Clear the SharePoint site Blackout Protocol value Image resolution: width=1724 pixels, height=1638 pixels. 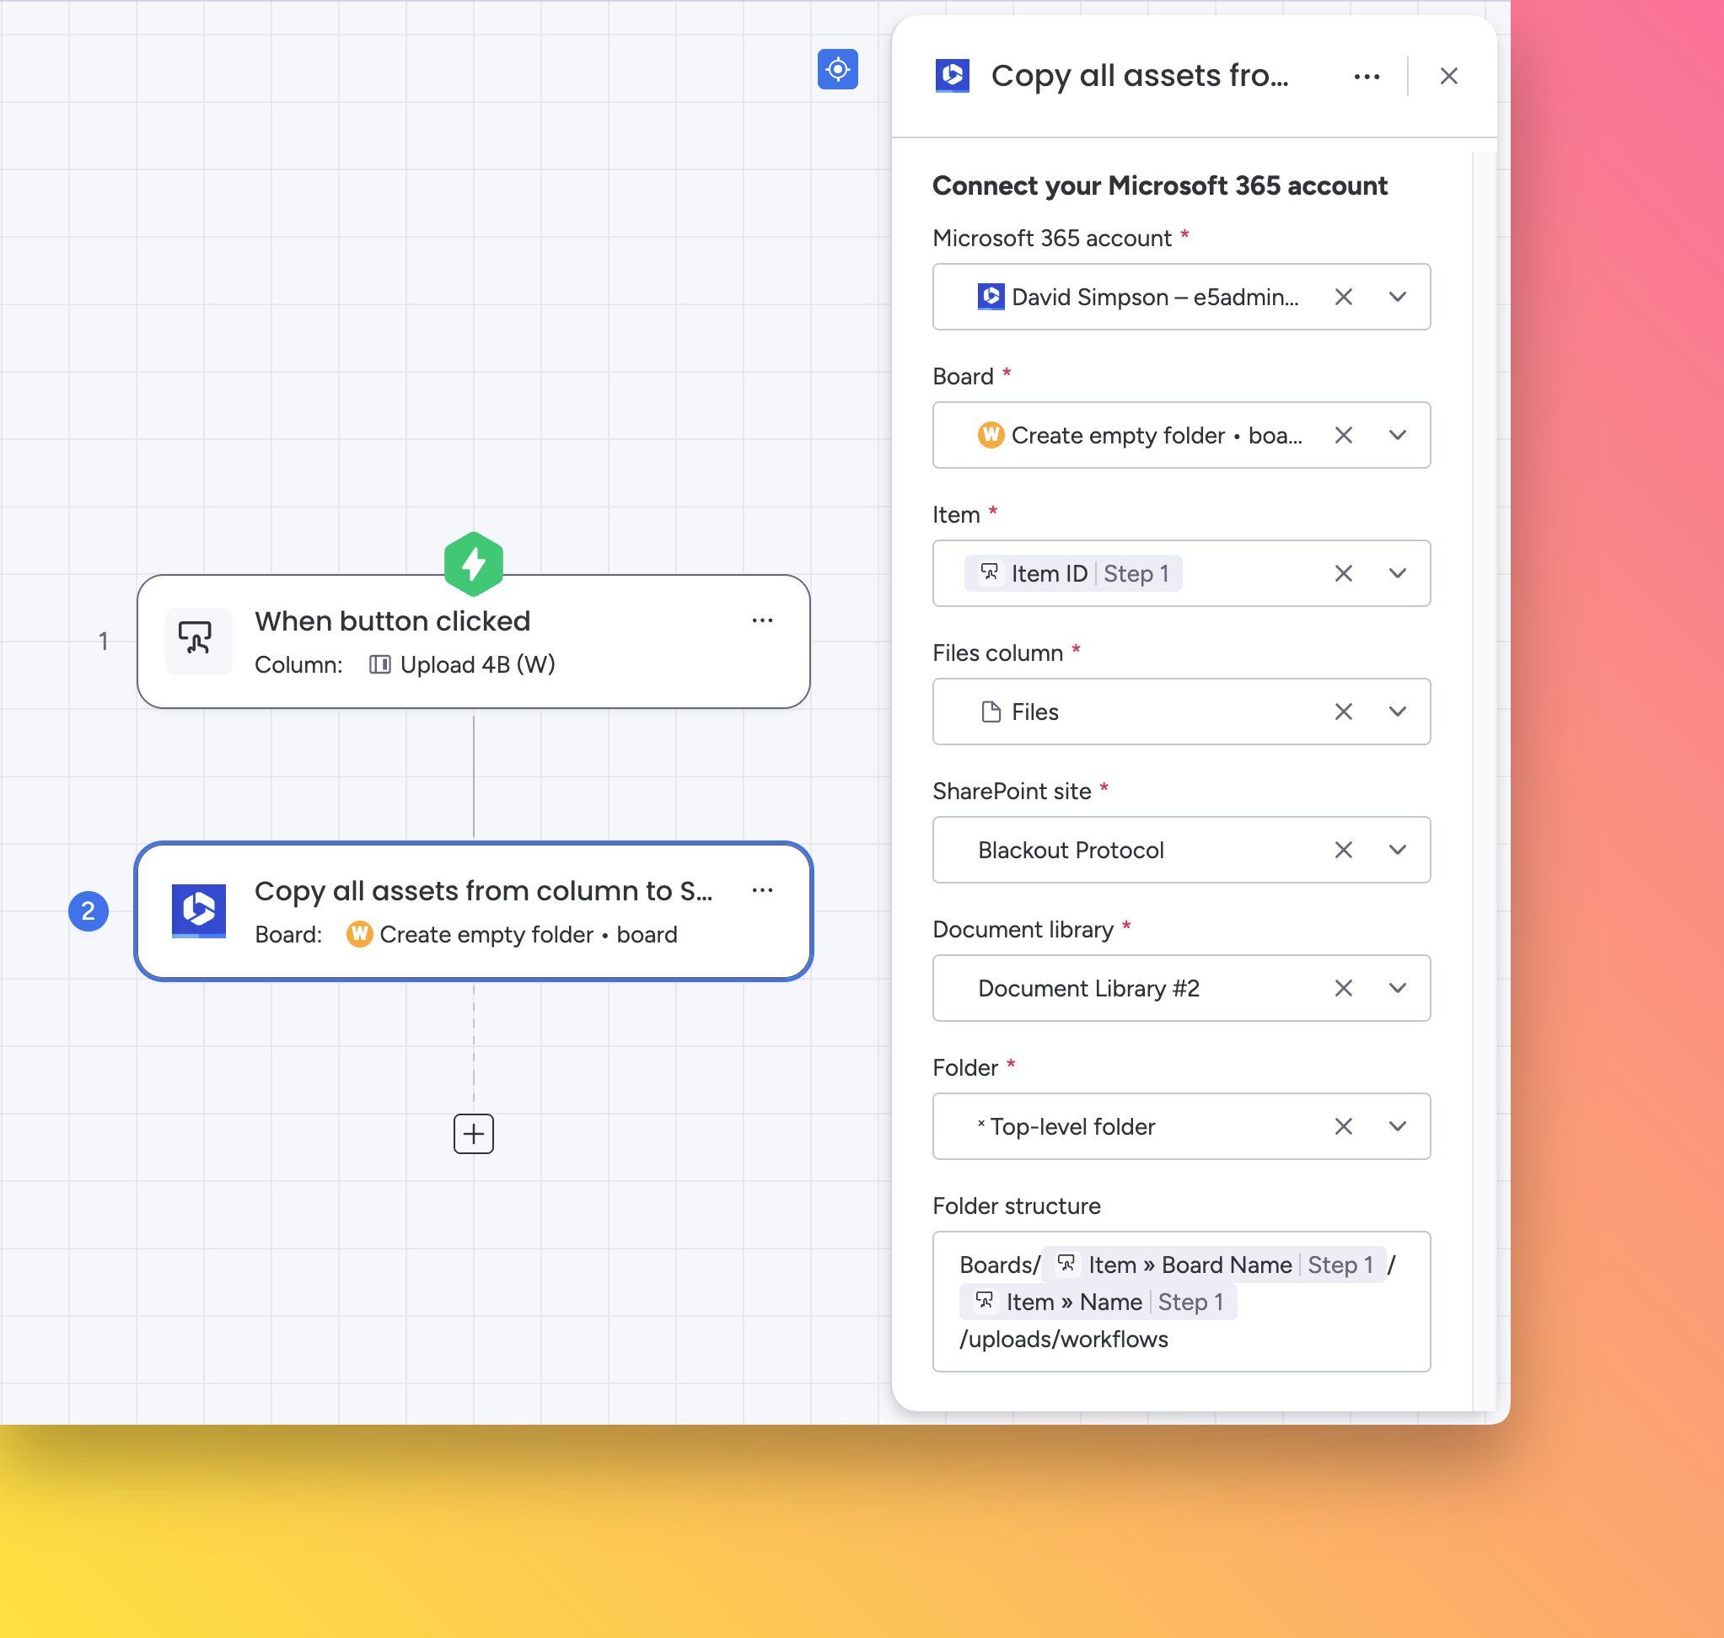(1344, 850)
